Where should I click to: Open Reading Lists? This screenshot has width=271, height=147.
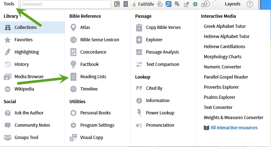(93, 77)
